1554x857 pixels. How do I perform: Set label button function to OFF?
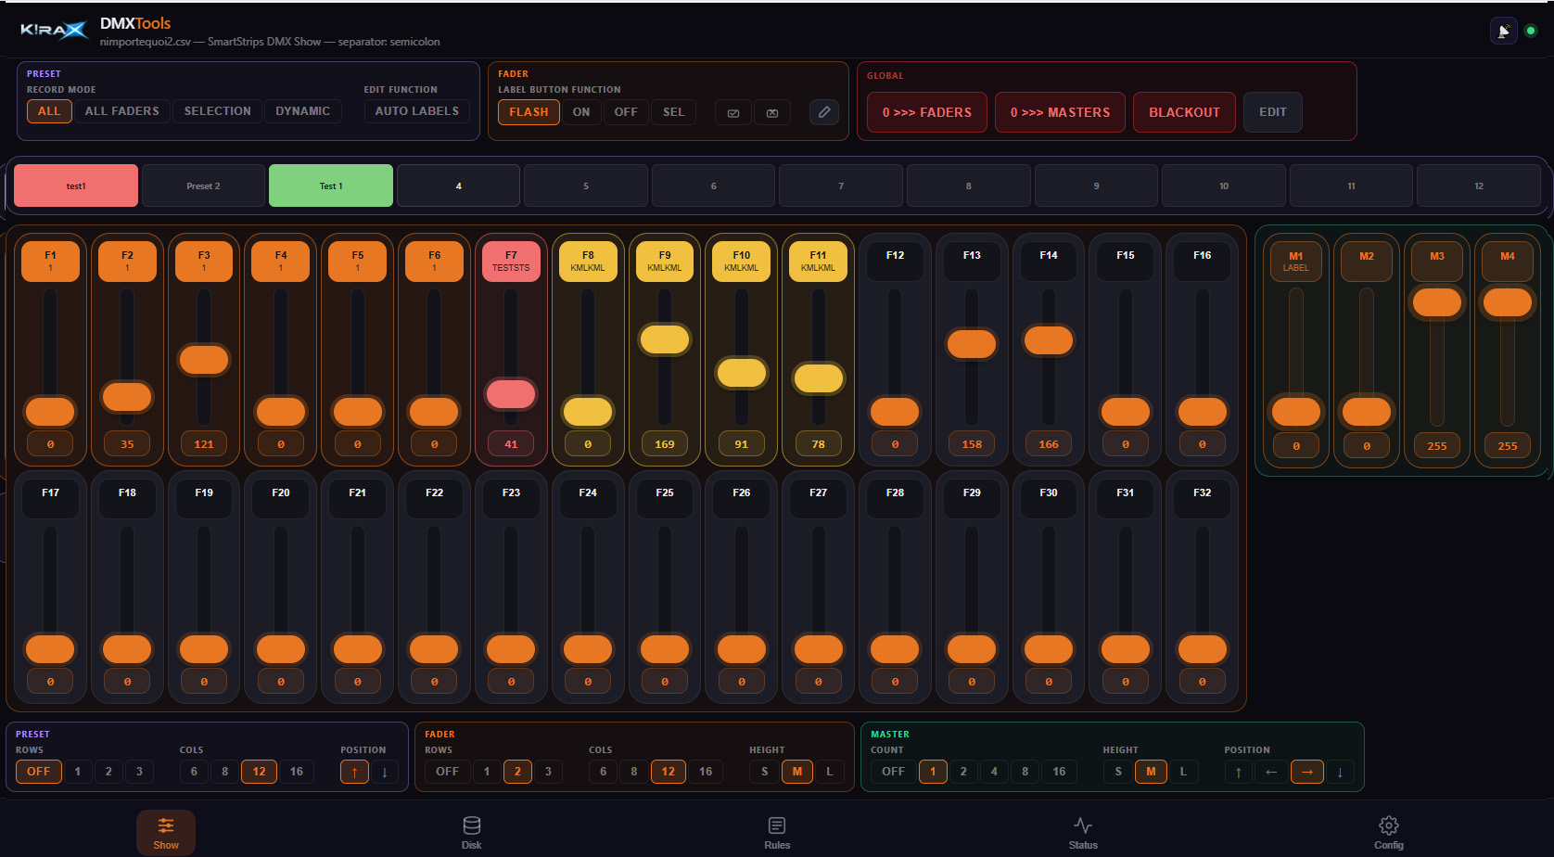click(x=626, y=112)
